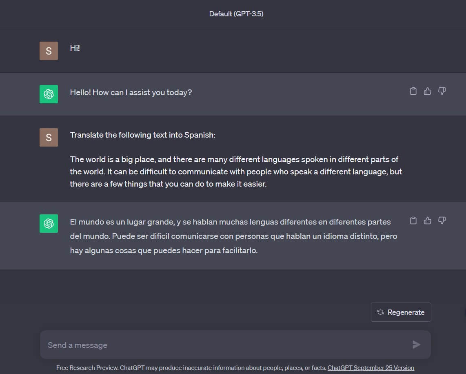Viewport: 466px width, 374px height.
Task: Open the ChatGPT September 25 Version link
Action: click(x=371, y=368)
